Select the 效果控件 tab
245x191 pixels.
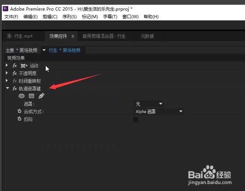pyautogui.click(x=58, y=36)
